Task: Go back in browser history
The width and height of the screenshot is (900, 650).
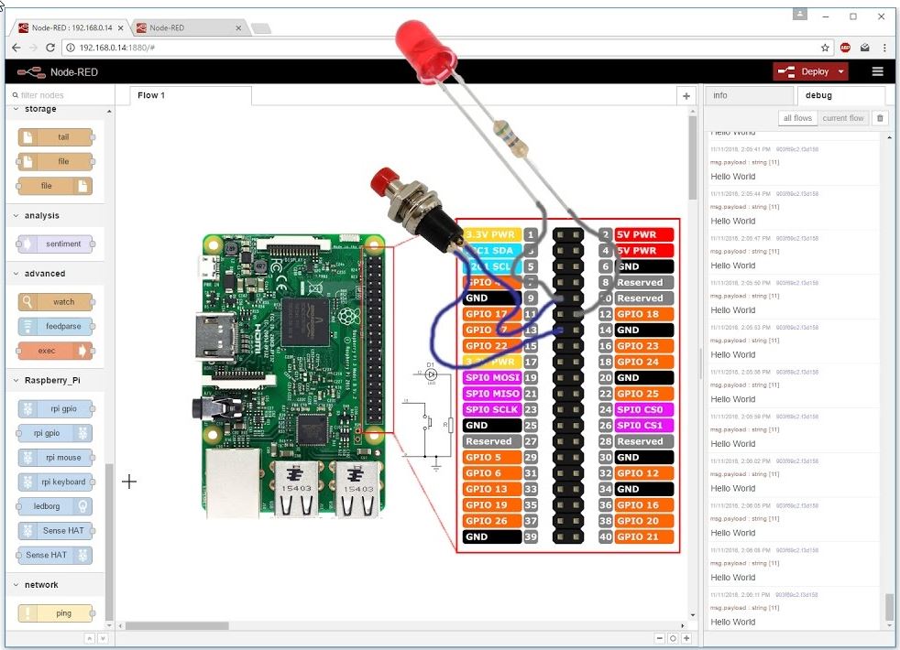Action: click(16, 48)
